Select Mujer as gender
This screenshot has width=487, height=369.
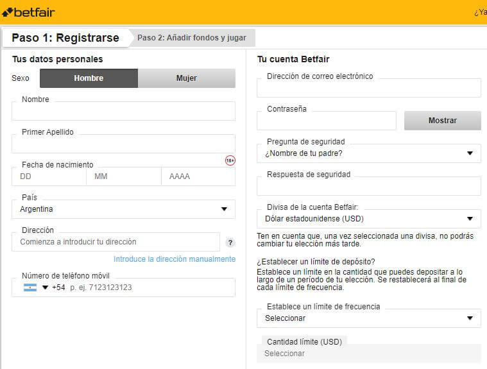click(x=187, y=78)
